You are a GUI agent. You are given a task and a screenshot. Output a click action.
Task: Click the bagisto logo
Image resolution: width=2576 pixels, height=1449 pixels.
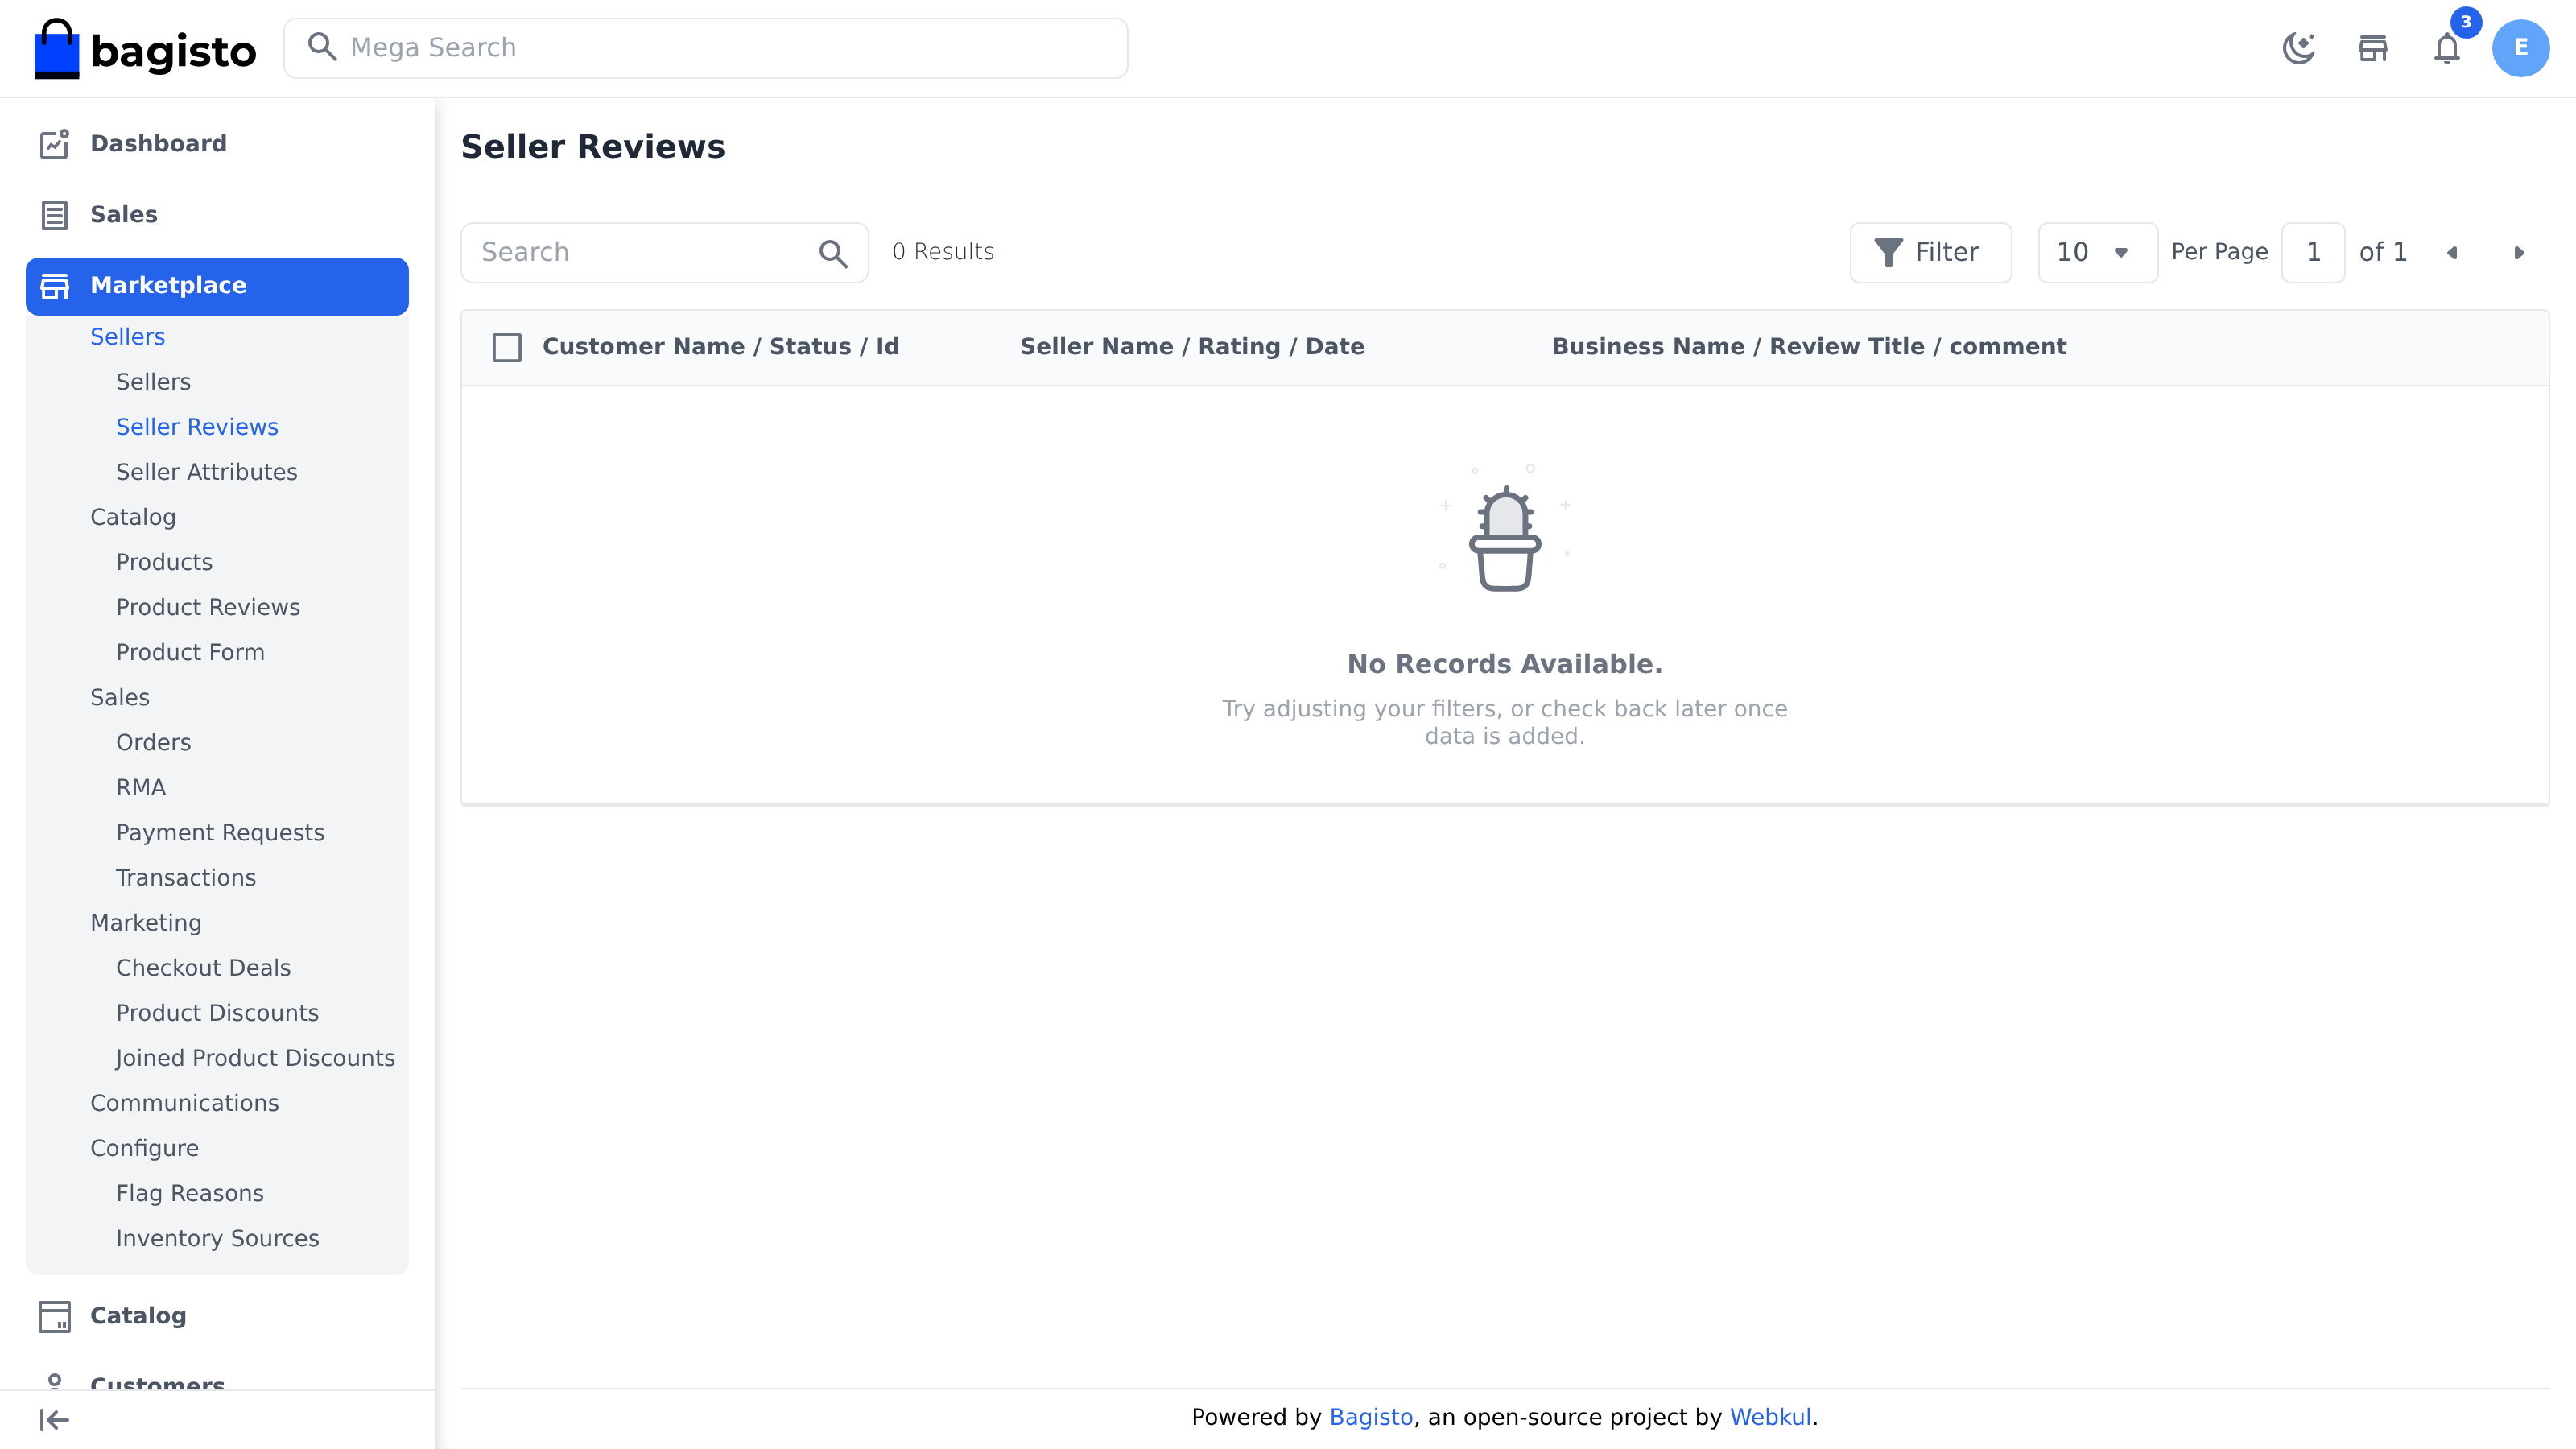coord(145,48)
